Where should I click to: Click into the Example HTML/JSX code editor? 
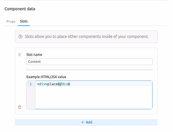pos(89,95)
